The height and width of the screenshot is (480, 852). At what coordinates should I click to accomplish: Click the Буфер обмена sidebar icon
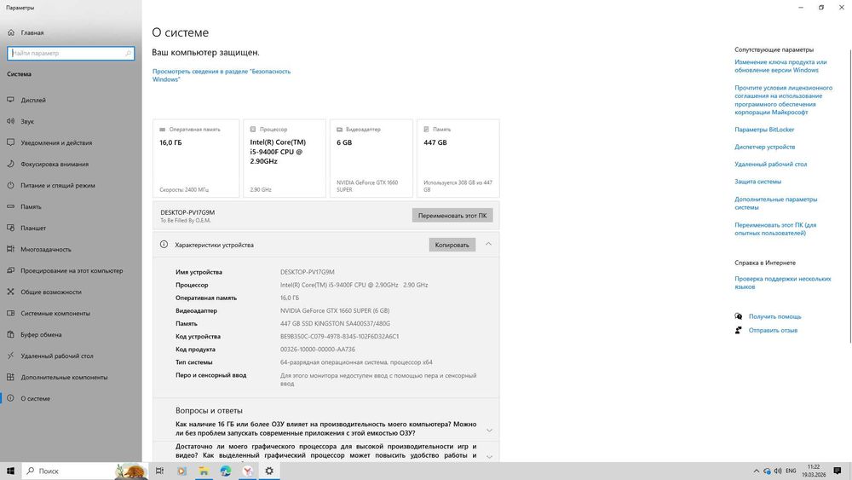[x=10, y=334]
